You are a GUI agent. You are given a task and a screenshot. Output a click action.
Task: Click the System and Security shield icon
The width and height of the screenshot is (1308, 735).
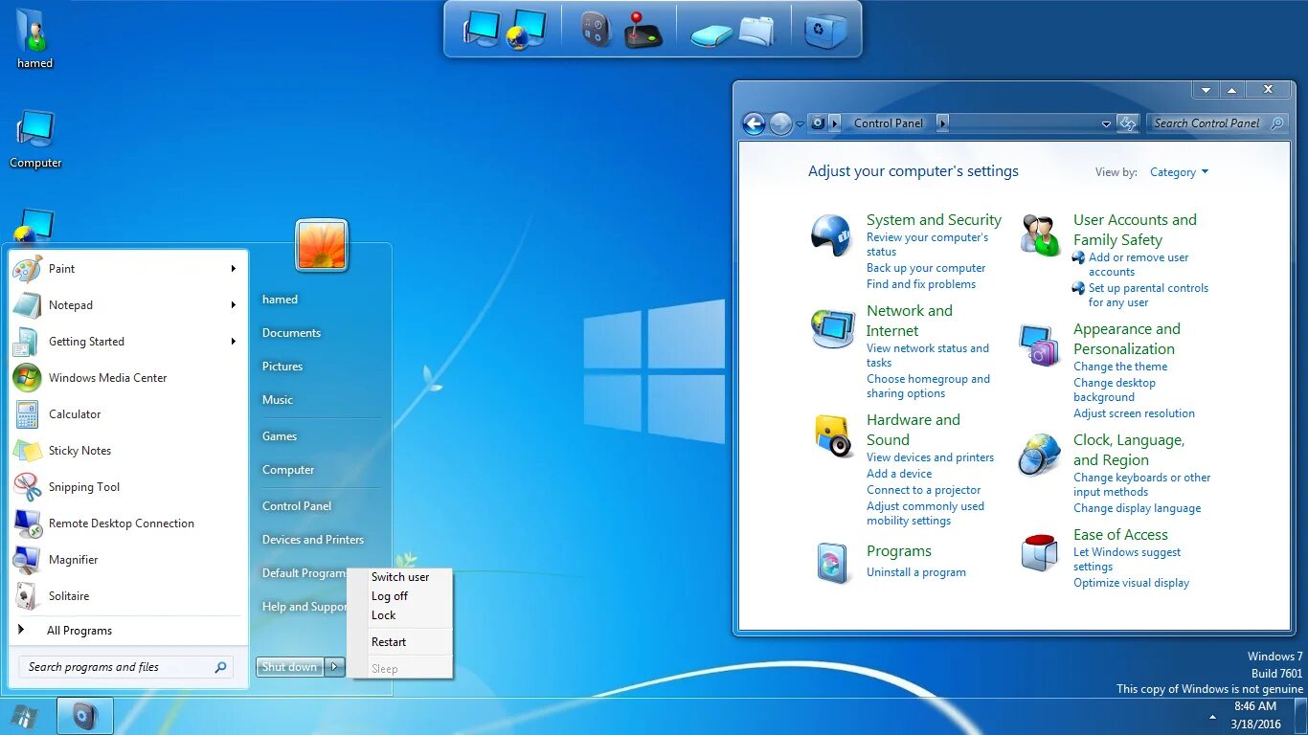831,235
